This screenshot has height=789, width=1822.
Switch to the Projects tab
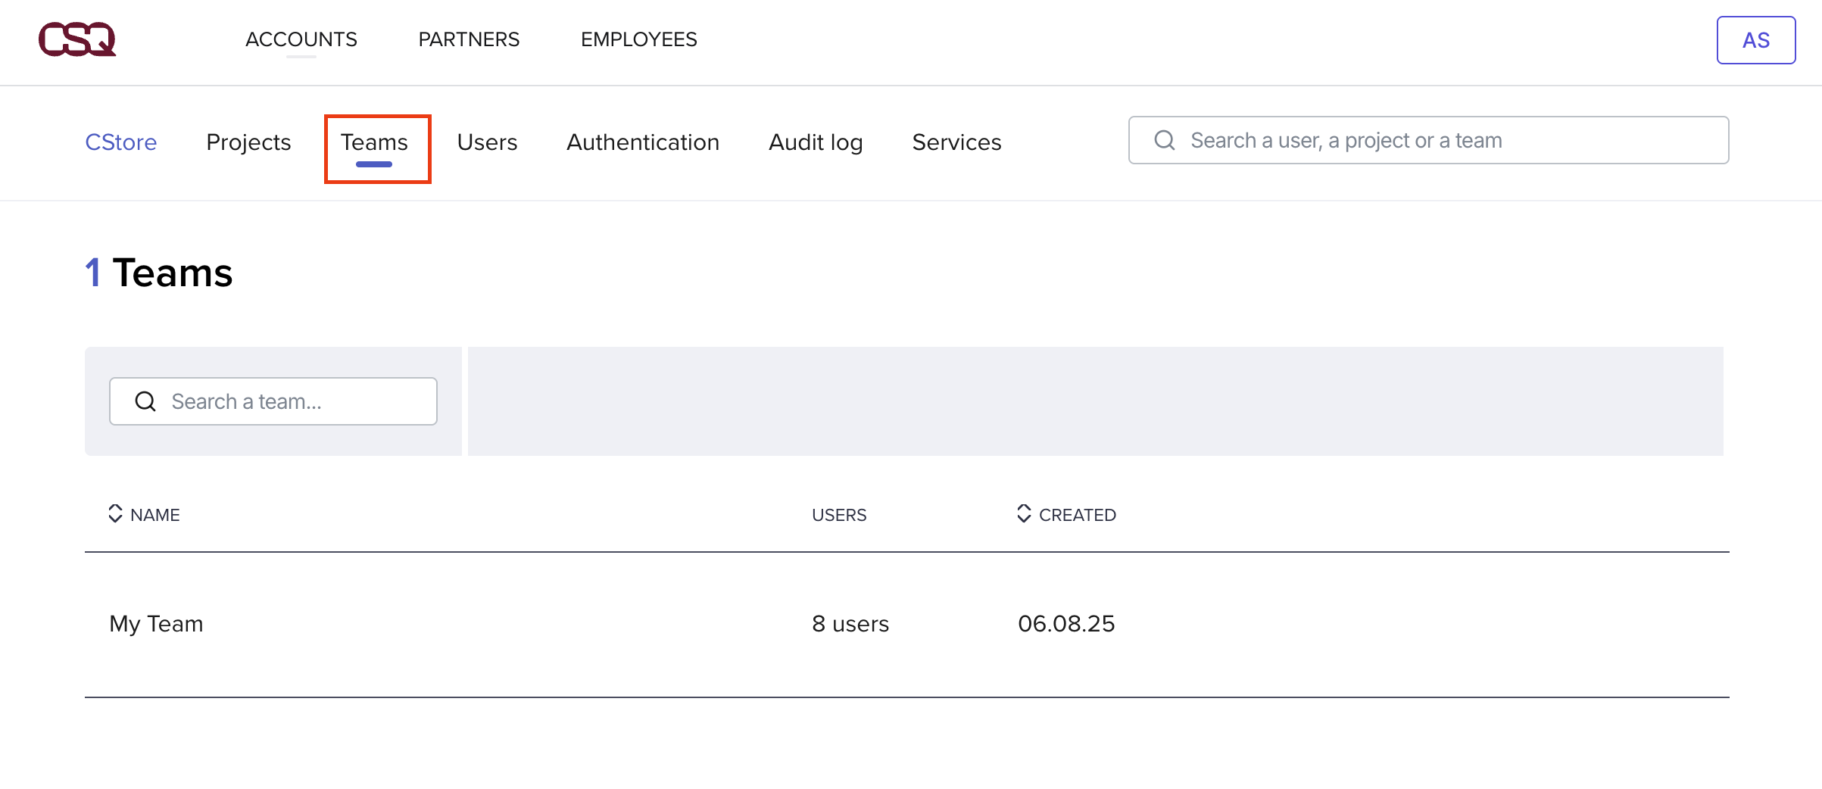[248, 142]
